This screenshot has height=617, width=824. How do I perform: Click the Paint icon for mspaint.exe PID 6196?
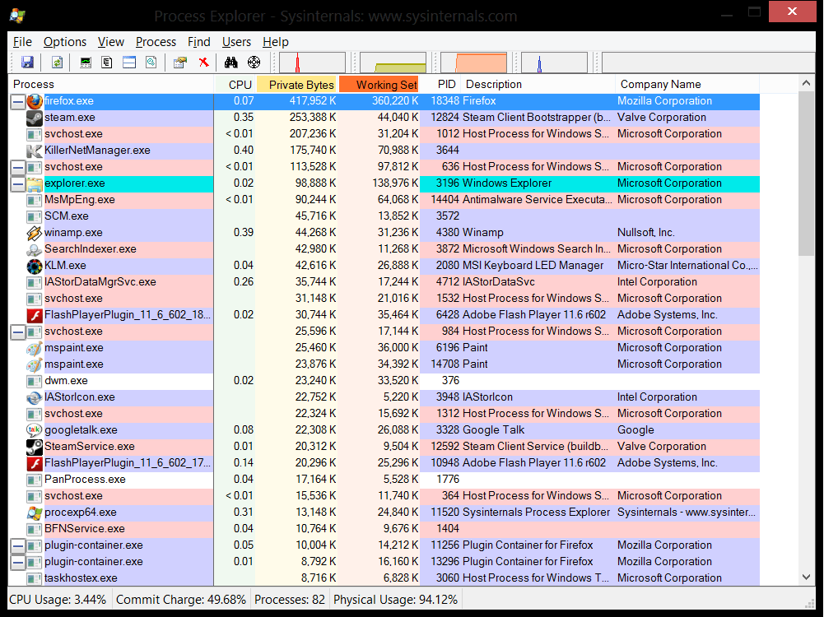coord(35,348)
